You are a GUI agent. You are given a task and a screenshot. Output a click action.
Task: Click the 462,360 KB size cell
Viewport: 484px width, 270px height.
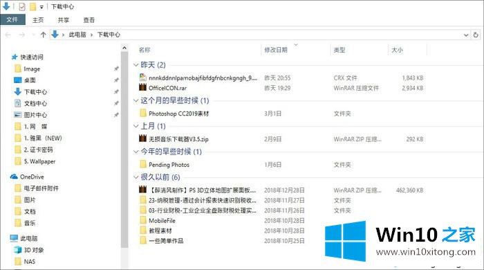[409, 190]
